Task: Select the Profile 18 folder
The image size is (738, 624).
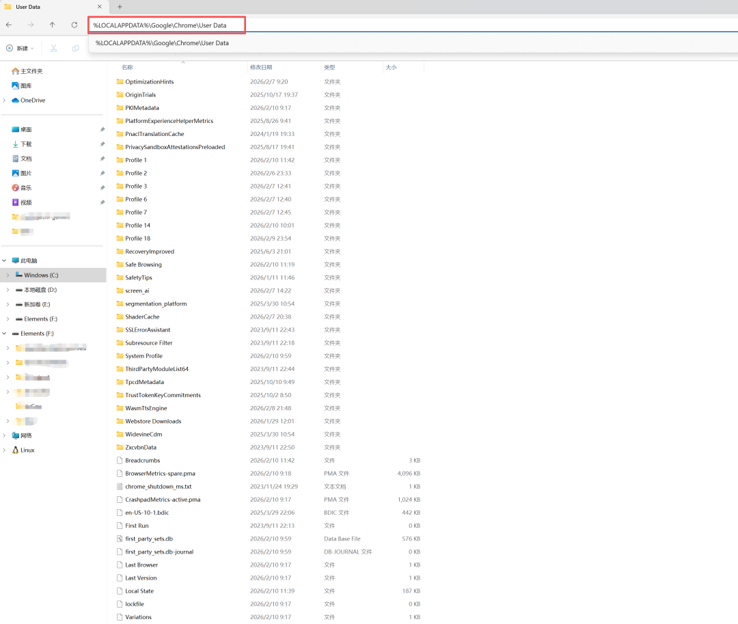Action: [x=138, y=239]
